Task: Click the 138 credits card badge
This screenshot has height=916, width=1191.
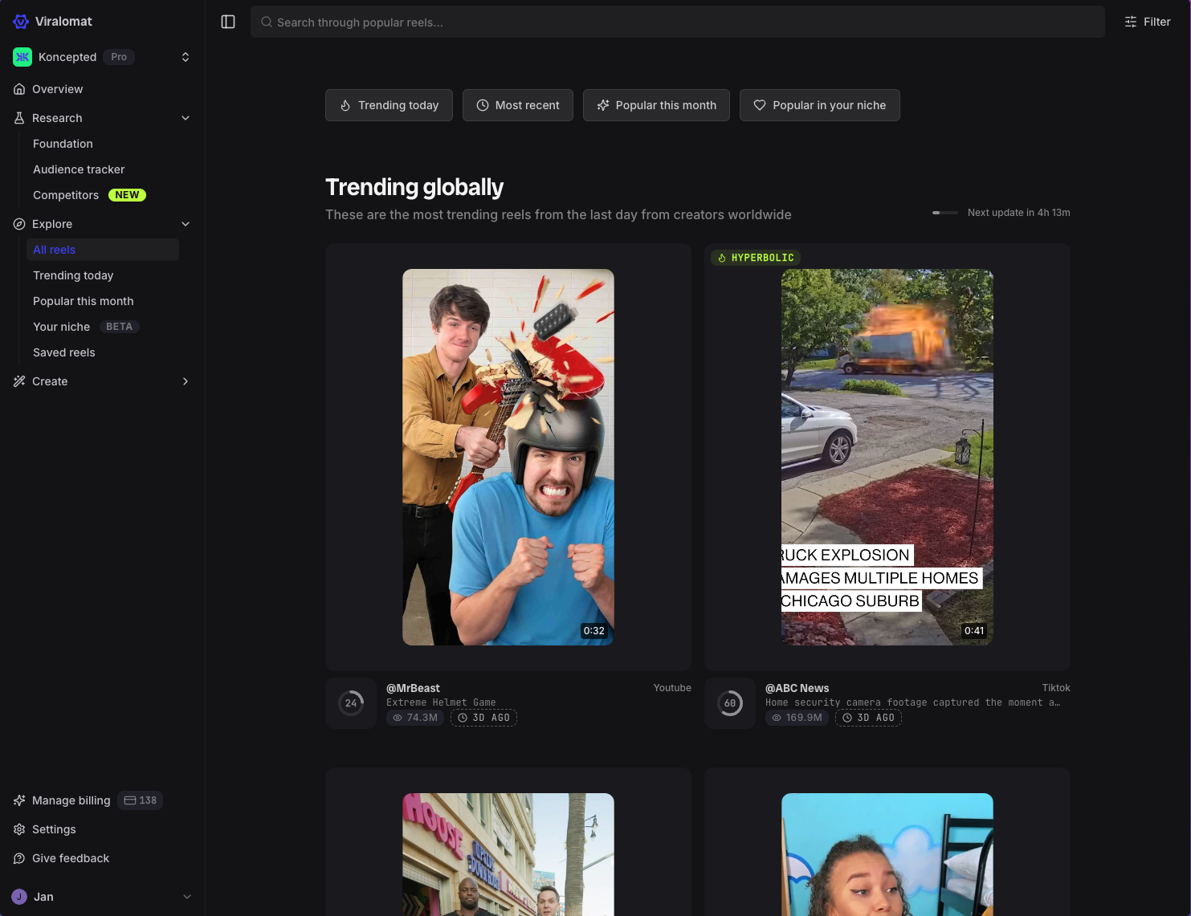Action: click(x=141, y=800)
